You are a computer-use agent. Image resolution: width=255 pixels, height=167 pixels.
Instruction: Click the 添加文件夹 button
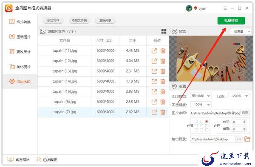79,20
